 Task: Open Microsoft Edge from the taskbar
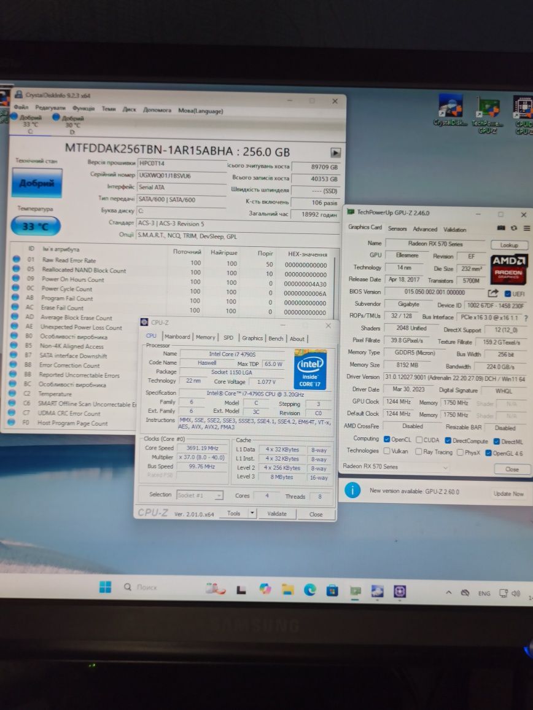tap(309, 590)
